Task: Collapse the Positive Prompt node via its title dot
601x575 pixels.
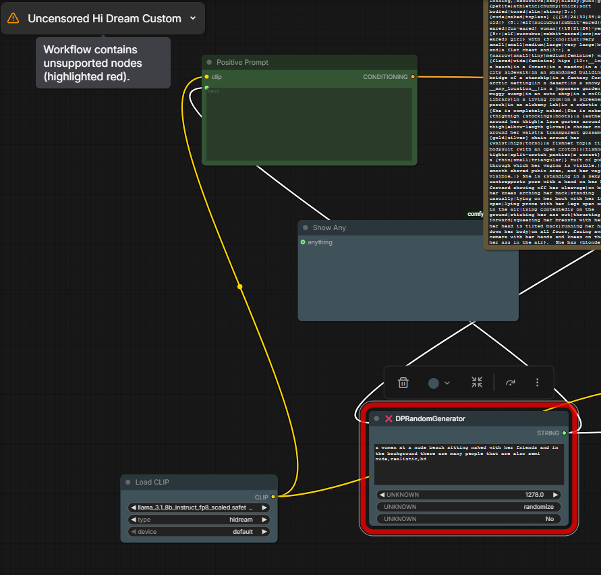Action: click(x=209, y=62)
